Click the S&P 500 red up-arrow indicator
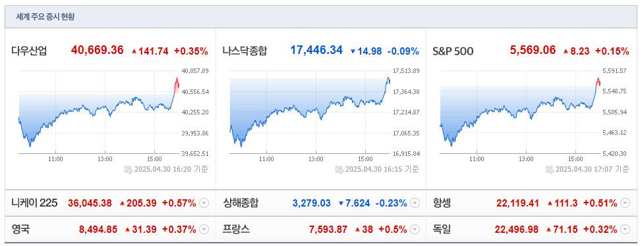 pyautogui.click(x=566, y=51)
